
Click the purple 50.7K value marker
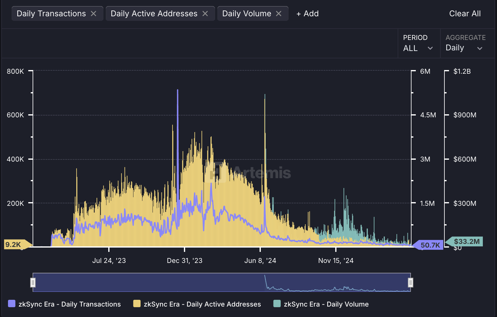pyautogui.click(x=429, y=245)
